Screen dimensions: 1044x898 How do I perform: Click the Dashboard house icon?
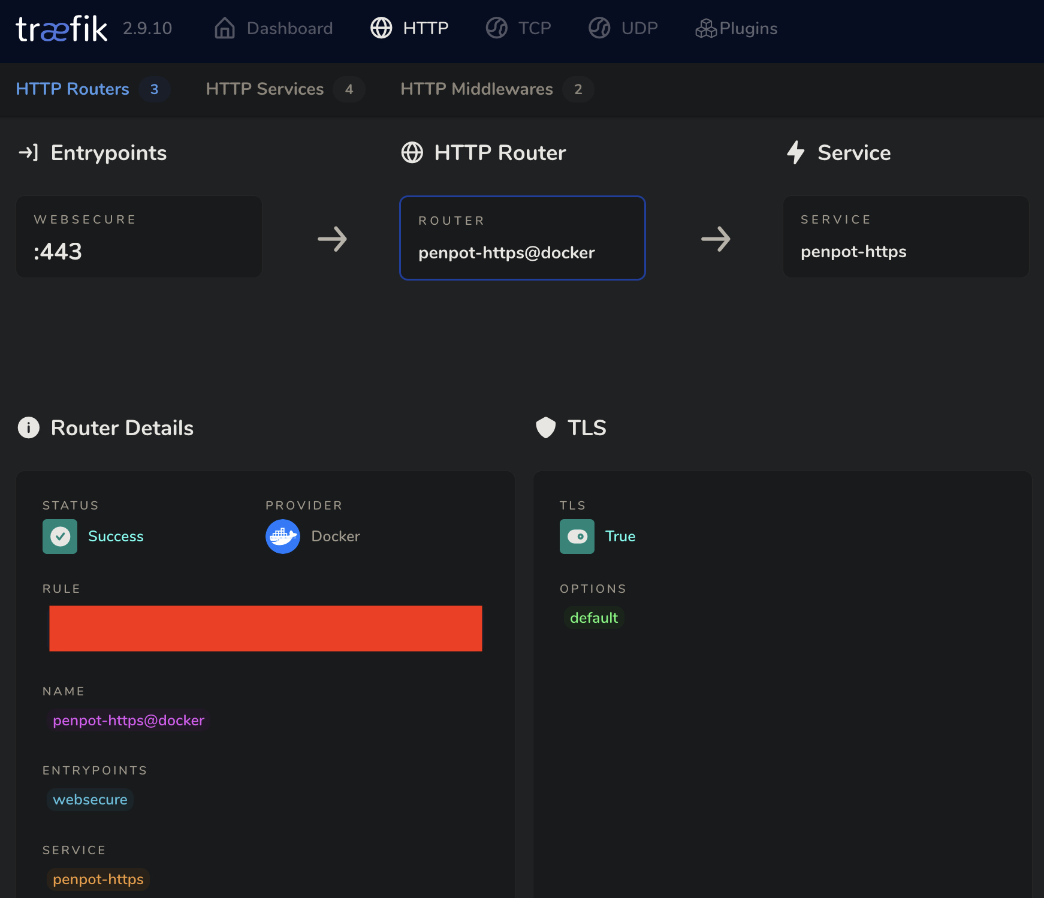click(225, 28)
